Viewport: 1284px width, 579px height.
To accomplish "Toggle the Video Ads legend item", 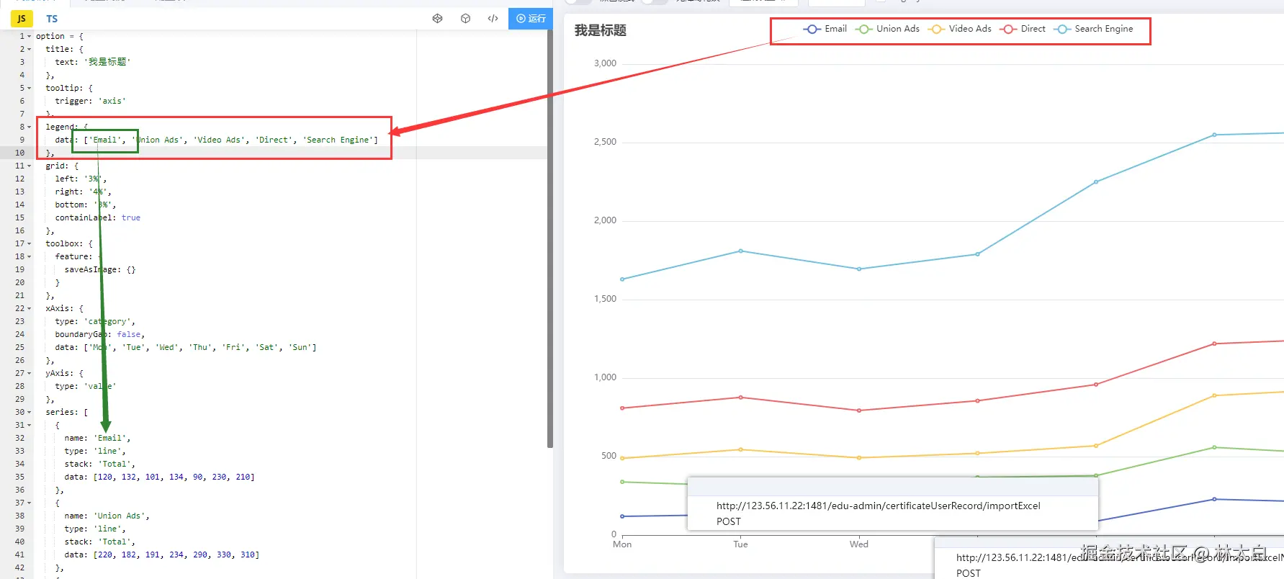I will (x=960, y=29).
